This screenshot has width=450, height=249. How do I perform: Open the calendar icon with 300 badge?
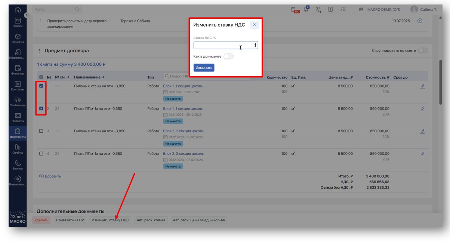(x=295, y=10)
